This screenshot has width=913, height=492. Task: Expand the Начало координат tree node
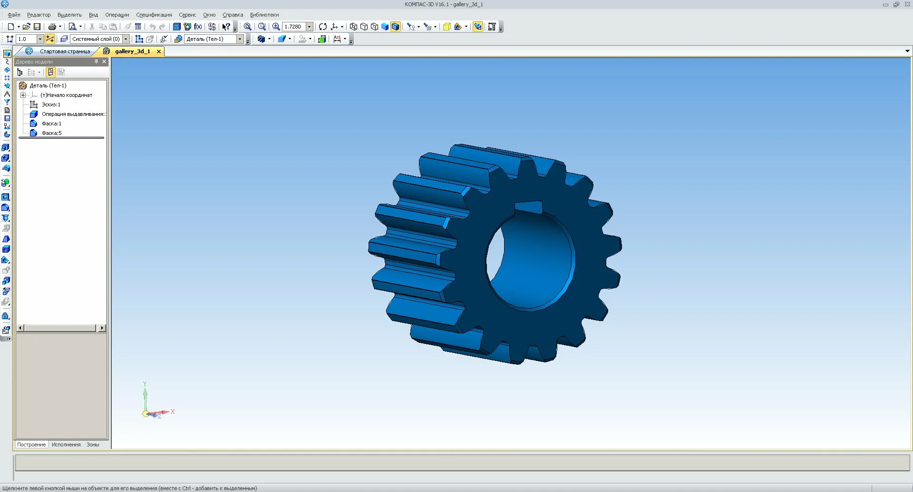pyautogui.click(x=23, y=95)
